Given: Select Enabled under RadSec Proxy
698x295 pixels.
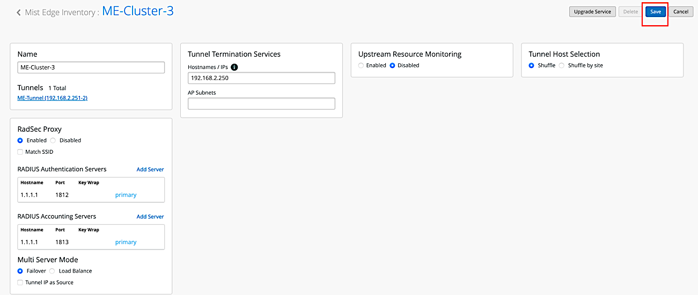Looking at the screenshot, I should (20, 140).
